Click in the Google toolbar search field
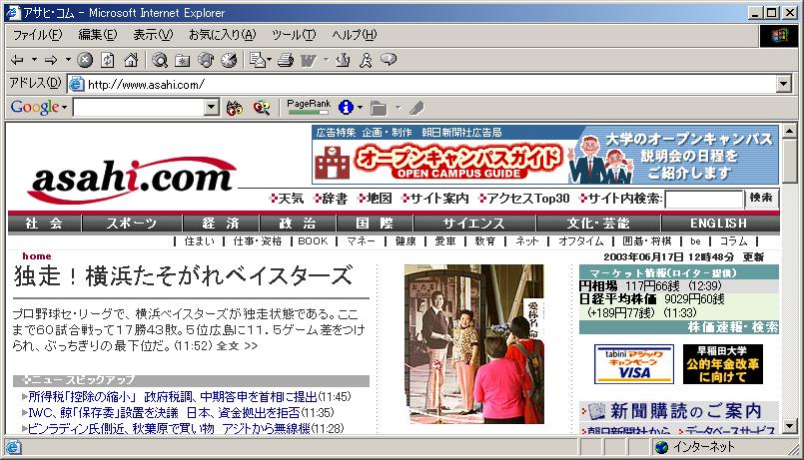Viewport: 804px width, 460px height. [139, 108]
